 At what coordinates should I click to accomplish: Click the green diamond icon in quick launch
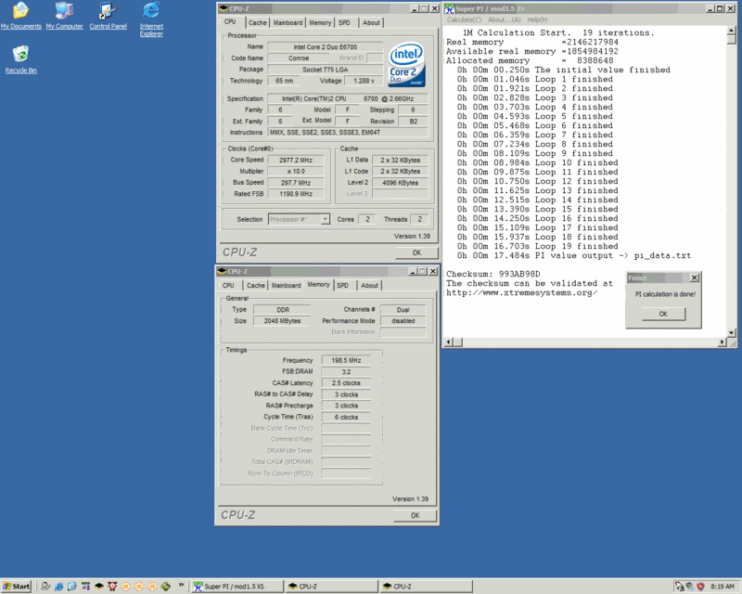pos(166,587)
